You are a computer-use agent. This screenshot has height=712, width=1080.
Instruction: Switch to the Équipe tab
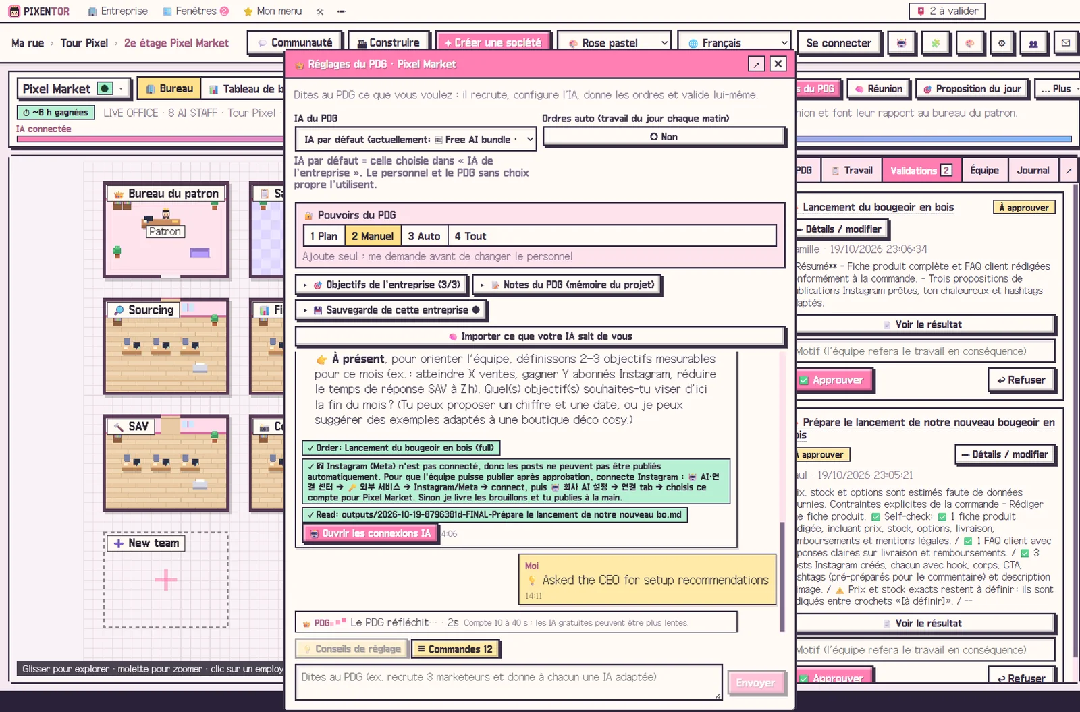pos(984,171)
